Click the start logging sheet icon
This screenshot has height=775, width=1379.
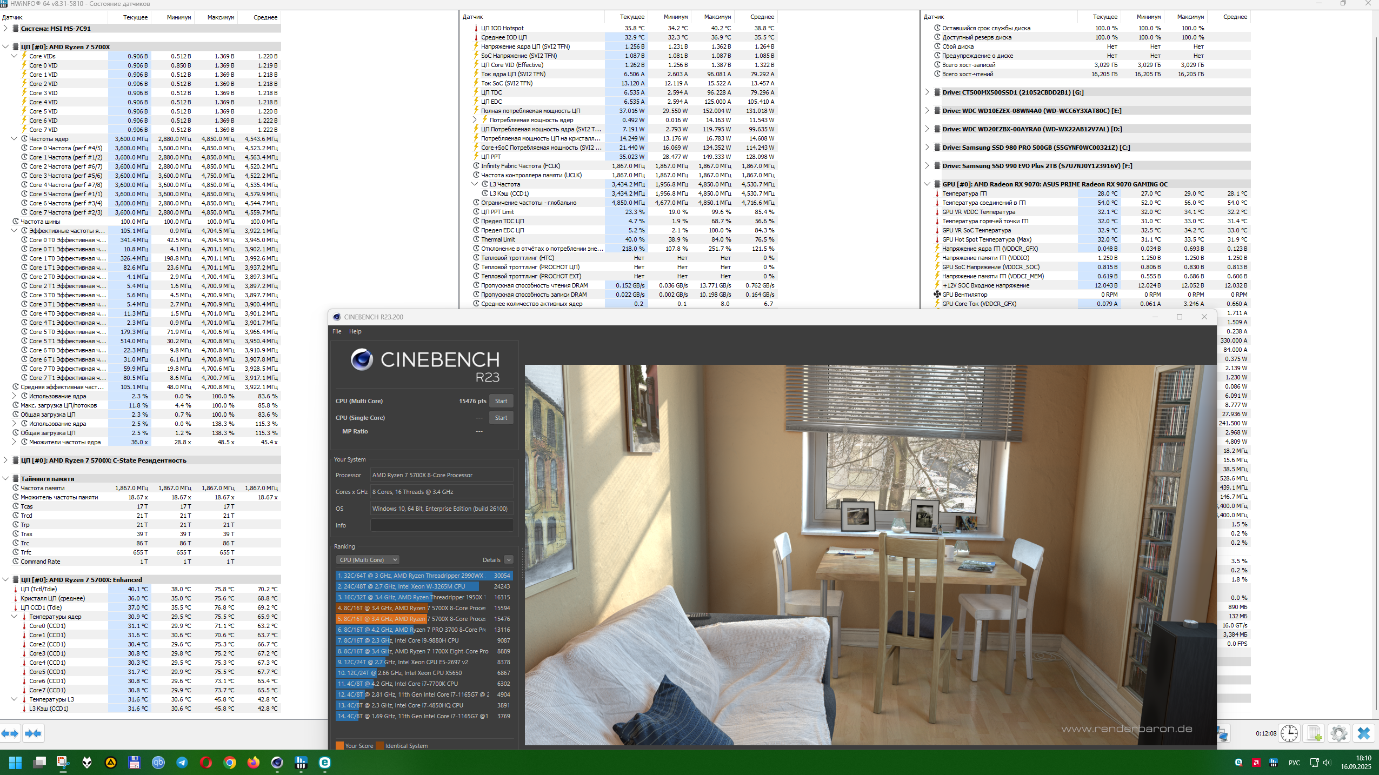(1314, 733)
